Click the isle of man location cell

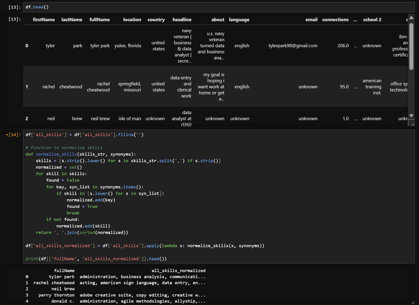129,118
